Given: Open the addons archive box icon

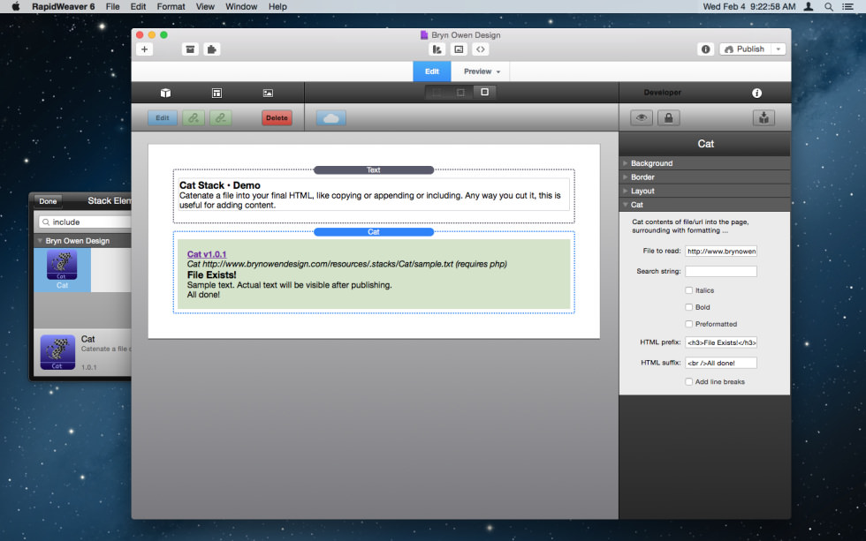Looking at the screenshot, I should 190,49.
